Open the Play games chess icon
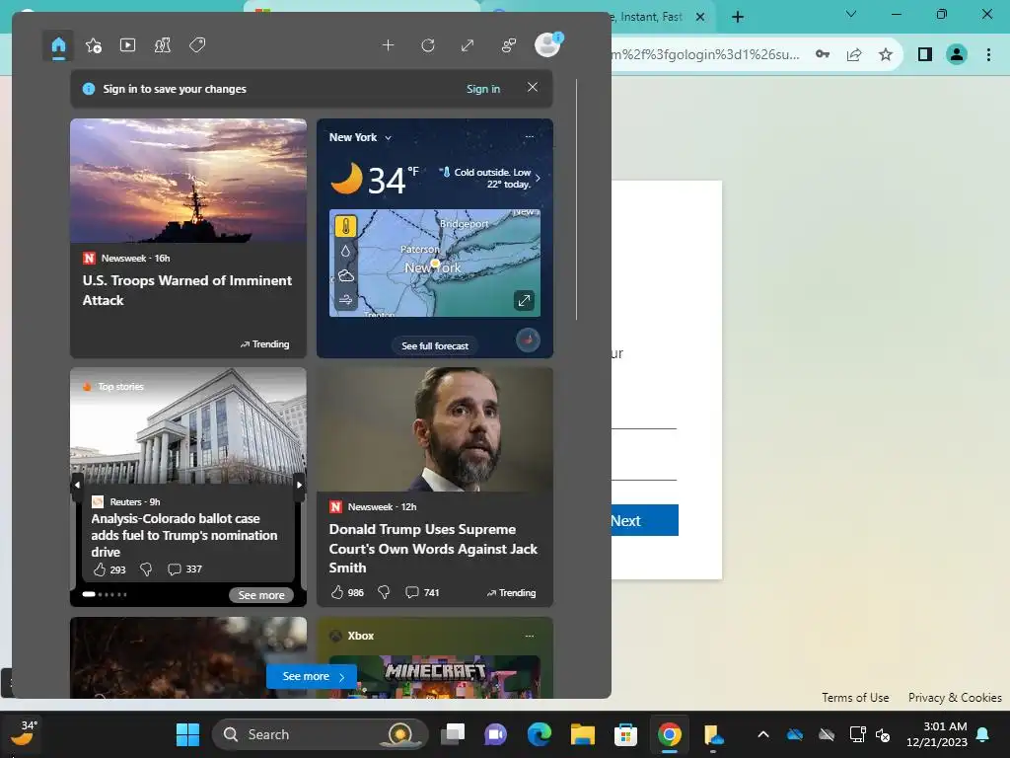 163,45
